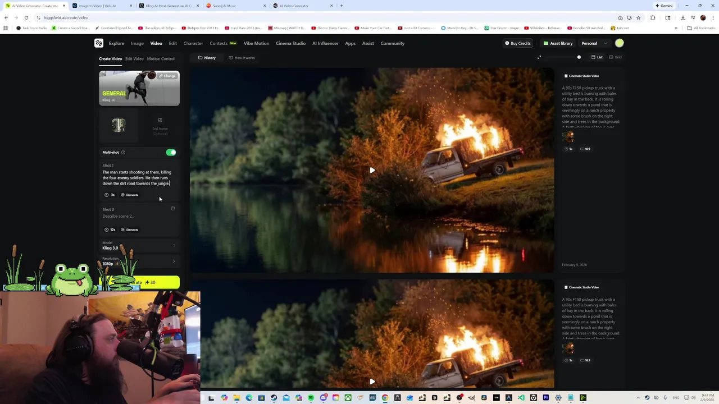Click the fullscreen expand arrows icon
Image resolution: width=719 pixels, height=404 pixels.
539,57
